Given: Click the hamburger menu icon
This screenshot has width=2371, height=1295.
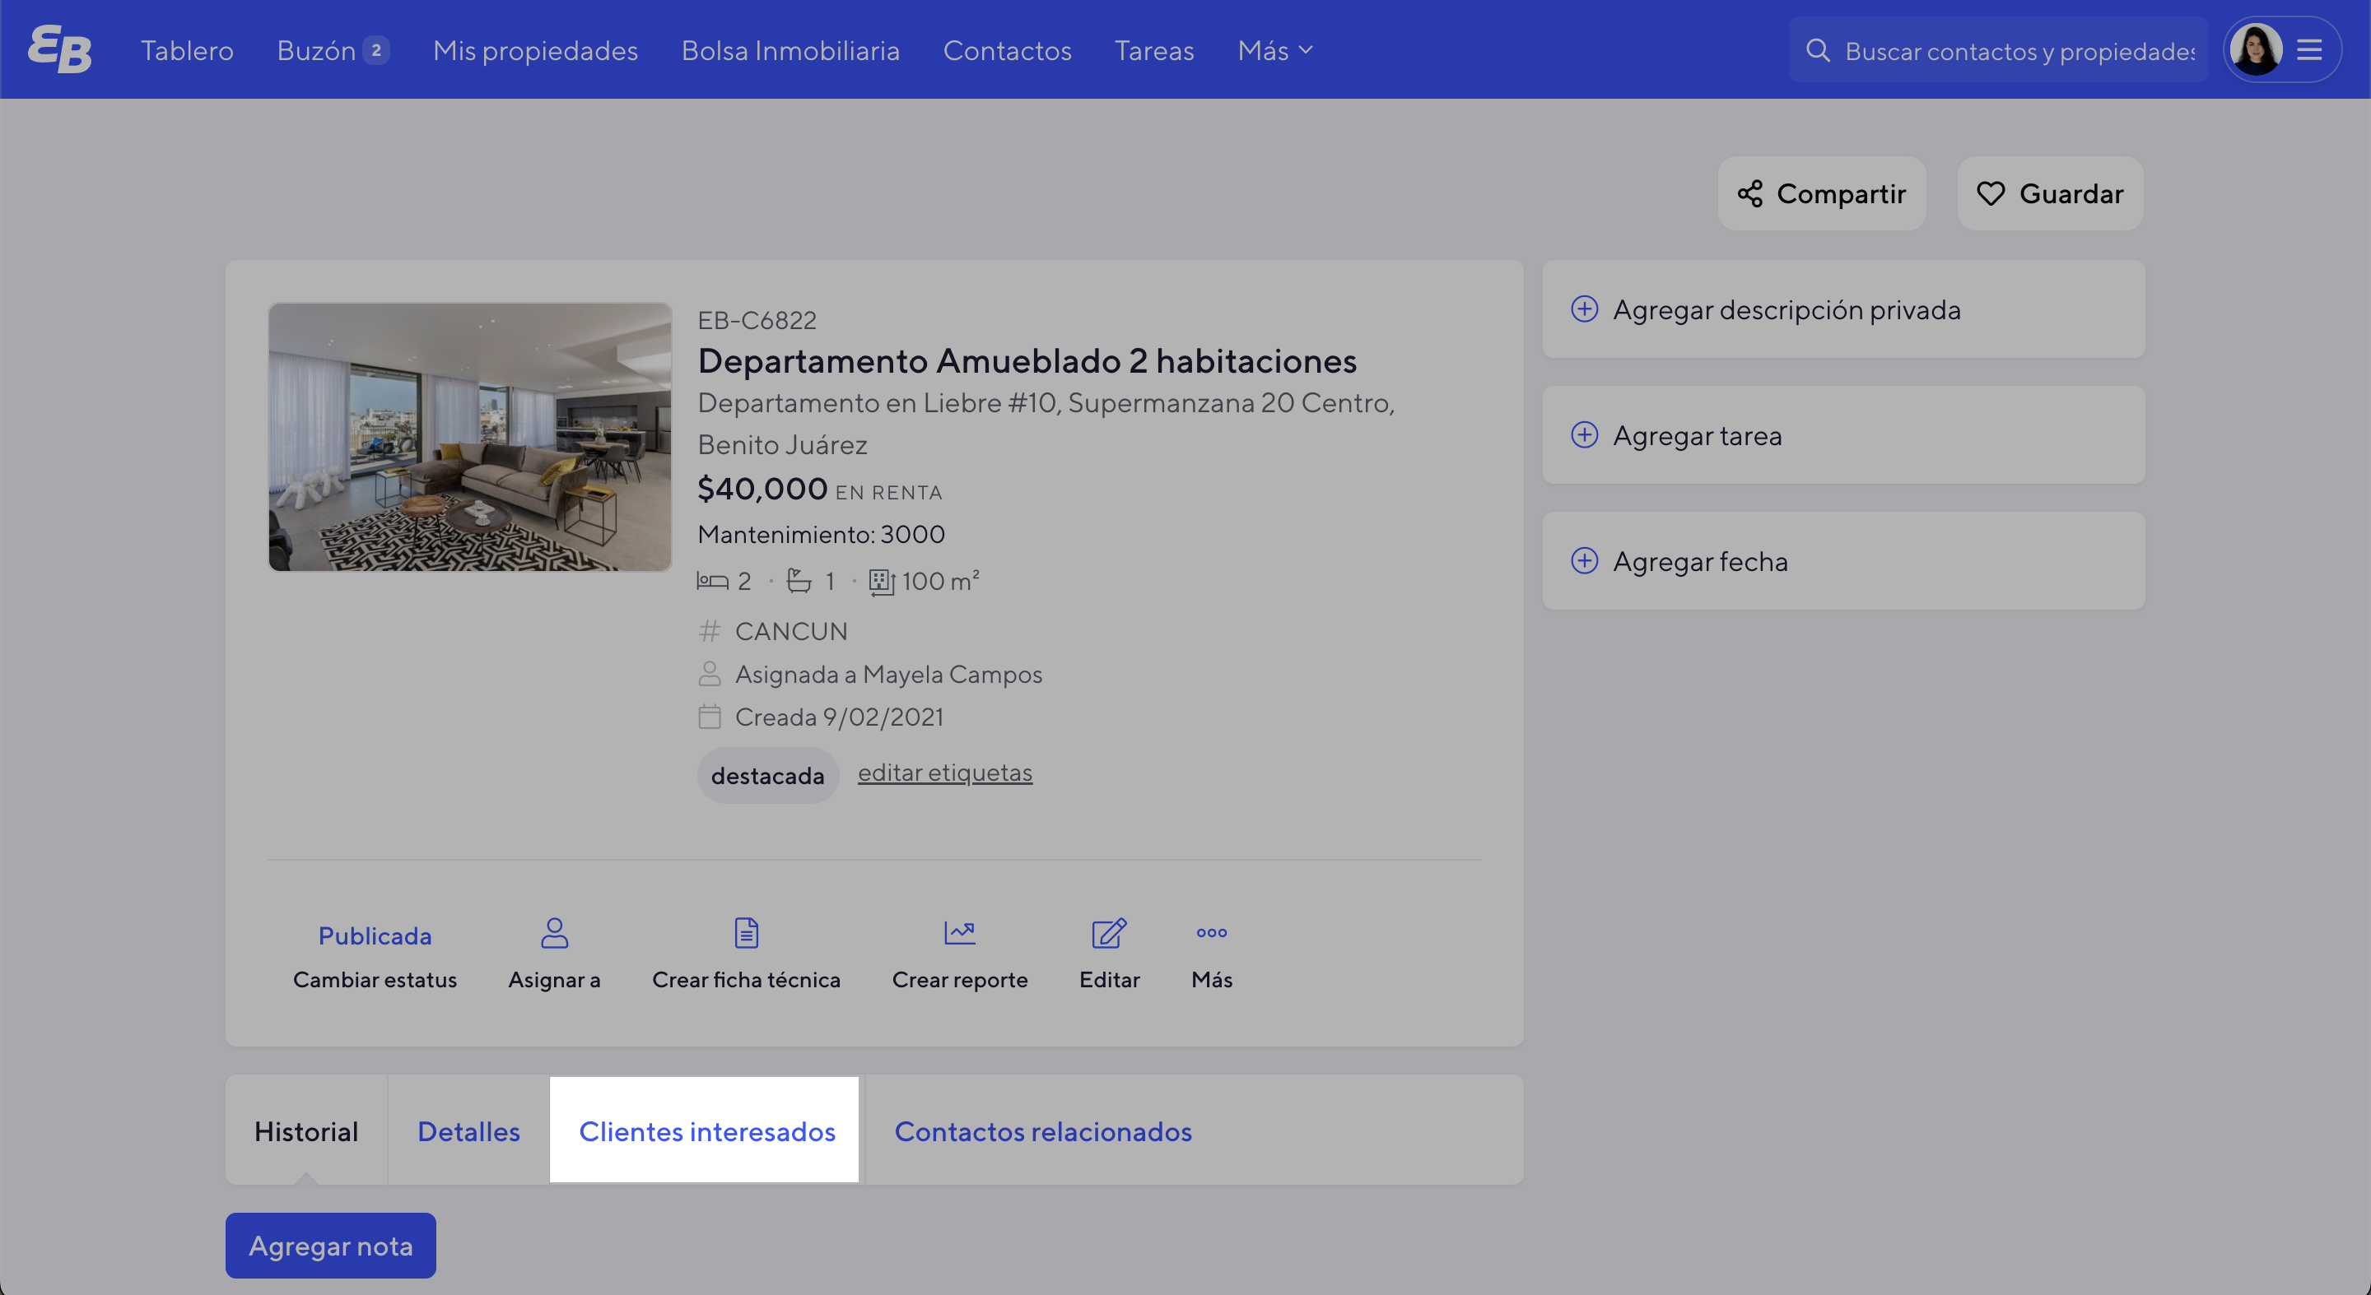Looking at the screenshot, I should pos(2309,49).
